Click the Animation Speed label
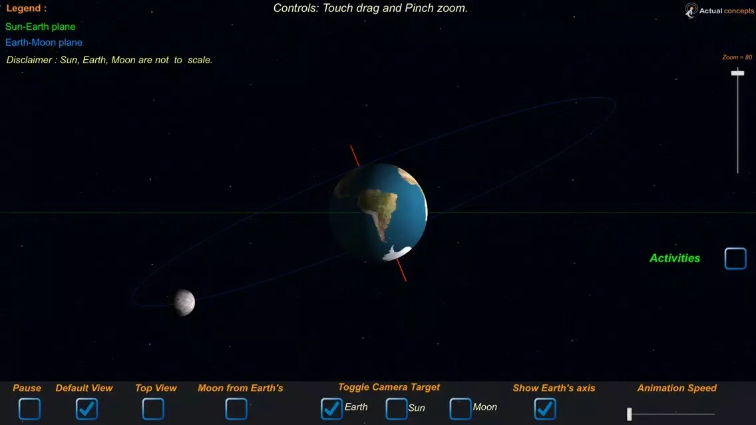 click(x=677, y=388)
